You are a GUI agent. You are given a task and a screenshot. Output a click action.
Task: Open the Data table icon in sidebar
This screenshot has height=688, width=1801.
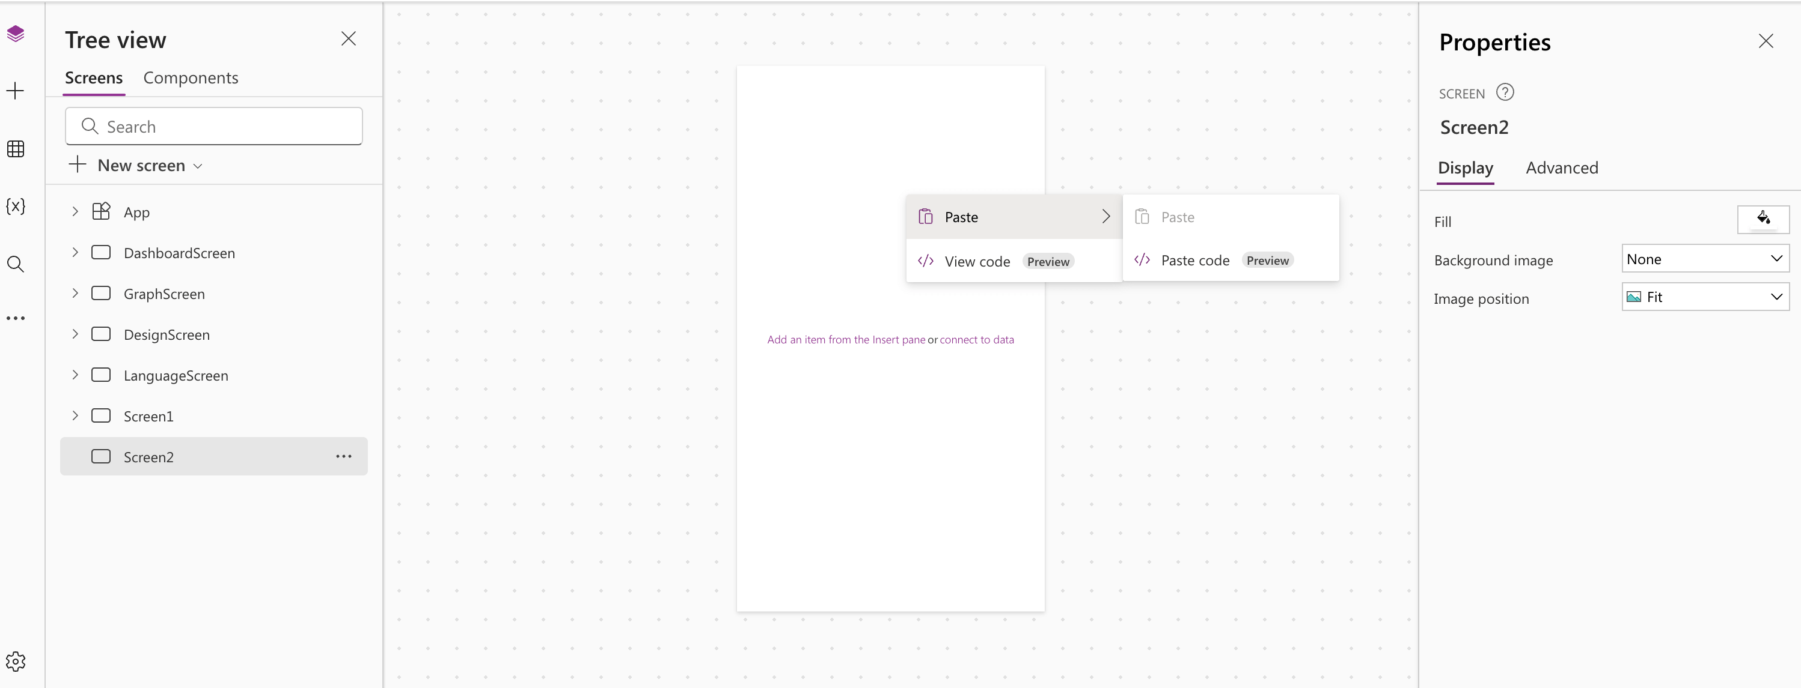(x=16, y=149)
